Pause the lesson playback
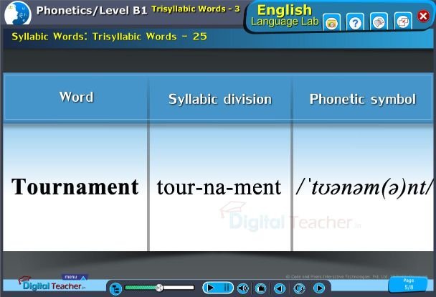Screen dimensions: 436x297 (x=227, y=288)
